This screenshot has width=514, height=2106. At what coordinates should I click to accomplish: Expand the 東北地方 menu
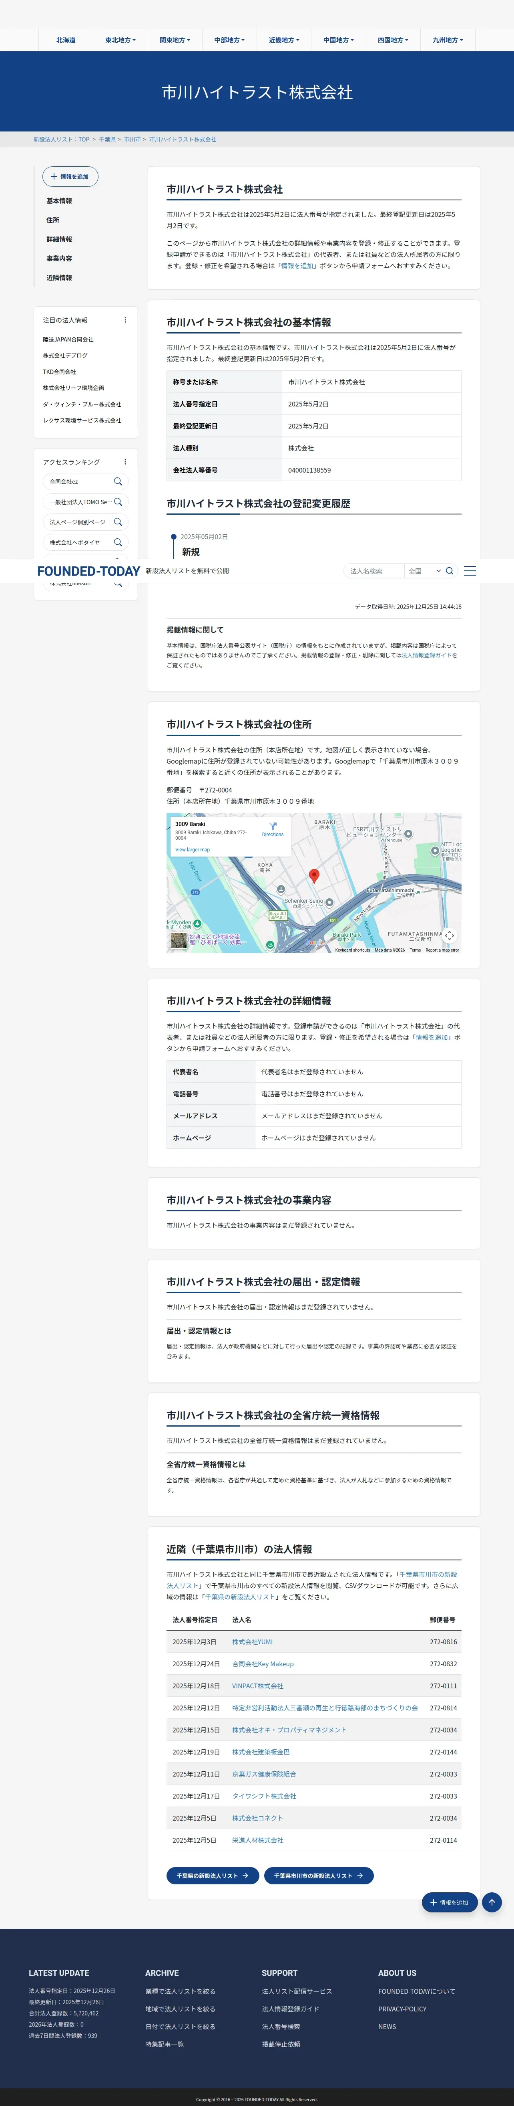coord(120,40)
